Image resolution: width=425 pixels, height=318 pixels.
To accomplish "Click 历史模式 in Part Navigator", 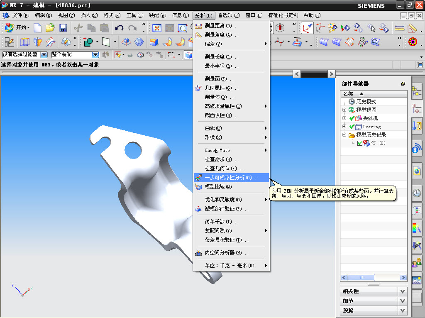I will coord(366,102).
